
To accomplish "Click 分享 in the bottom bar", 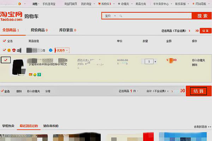I will tap(48, 91).
